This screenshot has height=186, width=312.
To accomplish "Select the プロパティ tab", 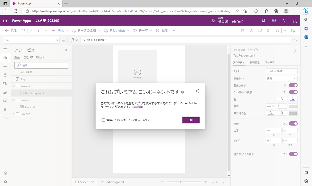I will 239,62.
